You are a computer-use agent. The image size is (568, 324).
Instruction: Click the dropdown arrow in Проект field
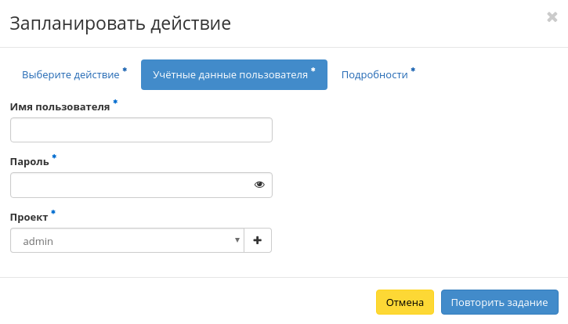(237, 239)
